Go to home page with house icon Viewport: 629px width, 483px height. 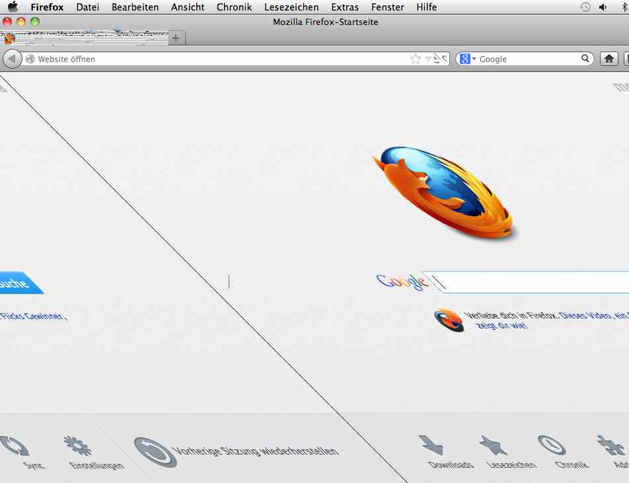[609, 59]
